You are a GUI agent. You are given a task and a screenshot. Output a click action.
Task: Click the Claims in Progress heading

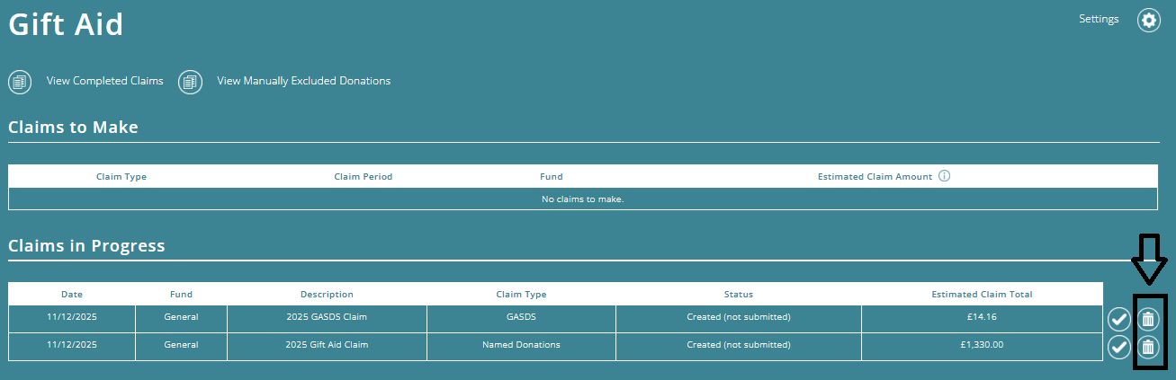(86, 245)
